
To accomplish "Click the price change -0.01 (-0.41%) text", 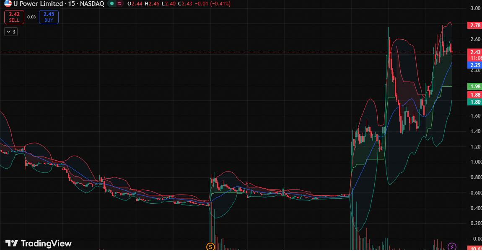I will pyautogui.click(x=213, y=4).
